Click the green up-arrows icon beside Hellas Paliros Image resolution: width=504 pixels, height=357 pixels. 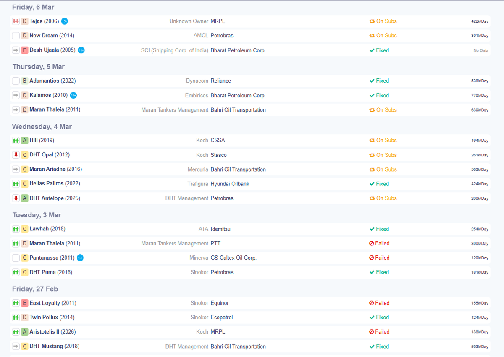(16, 184)
